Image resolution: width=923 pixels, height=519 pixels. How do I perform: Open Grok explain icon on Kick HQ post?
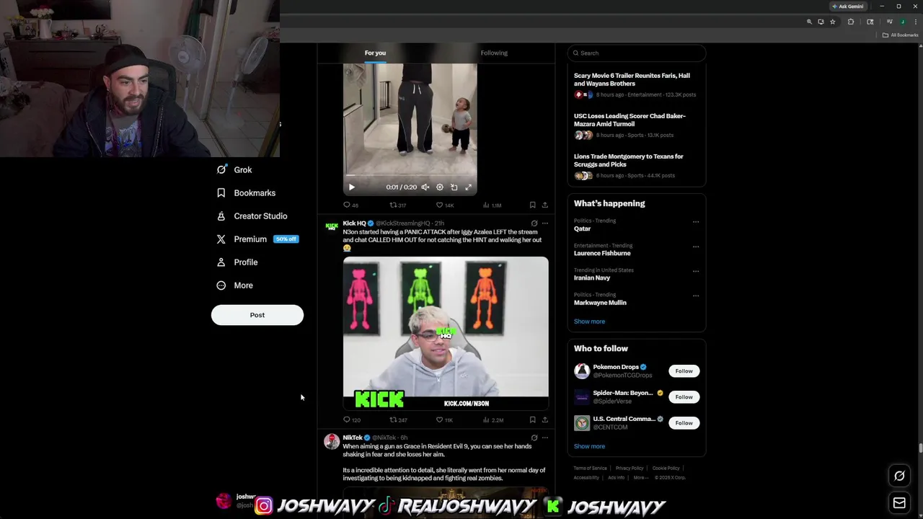tap(534, 223)
